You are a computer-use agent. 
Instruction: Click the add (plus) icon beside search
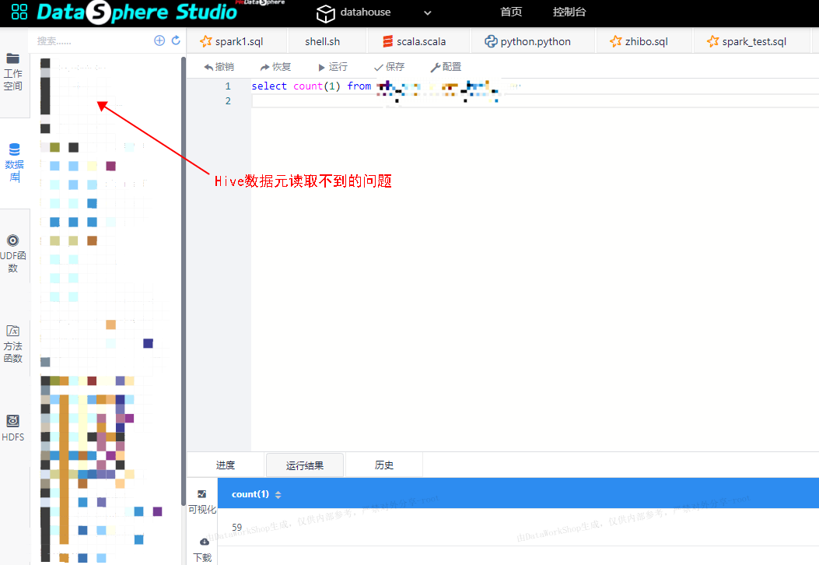(x=159, y=40)
